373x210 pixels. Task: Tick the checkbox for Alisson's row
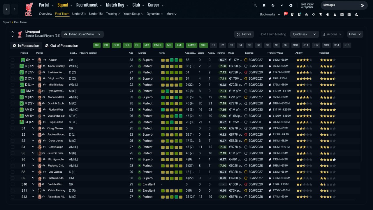(13, 60)
